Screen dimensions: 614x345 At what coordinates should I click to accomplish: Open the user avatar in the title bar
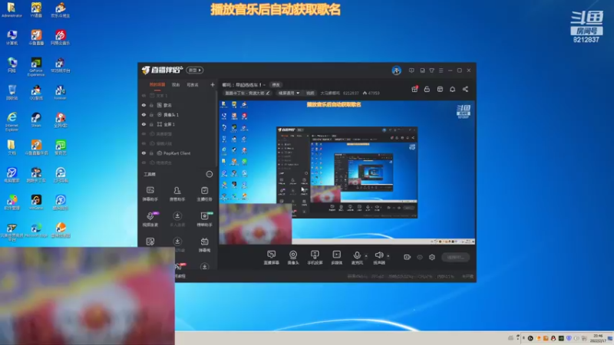(x=396, y=71)
